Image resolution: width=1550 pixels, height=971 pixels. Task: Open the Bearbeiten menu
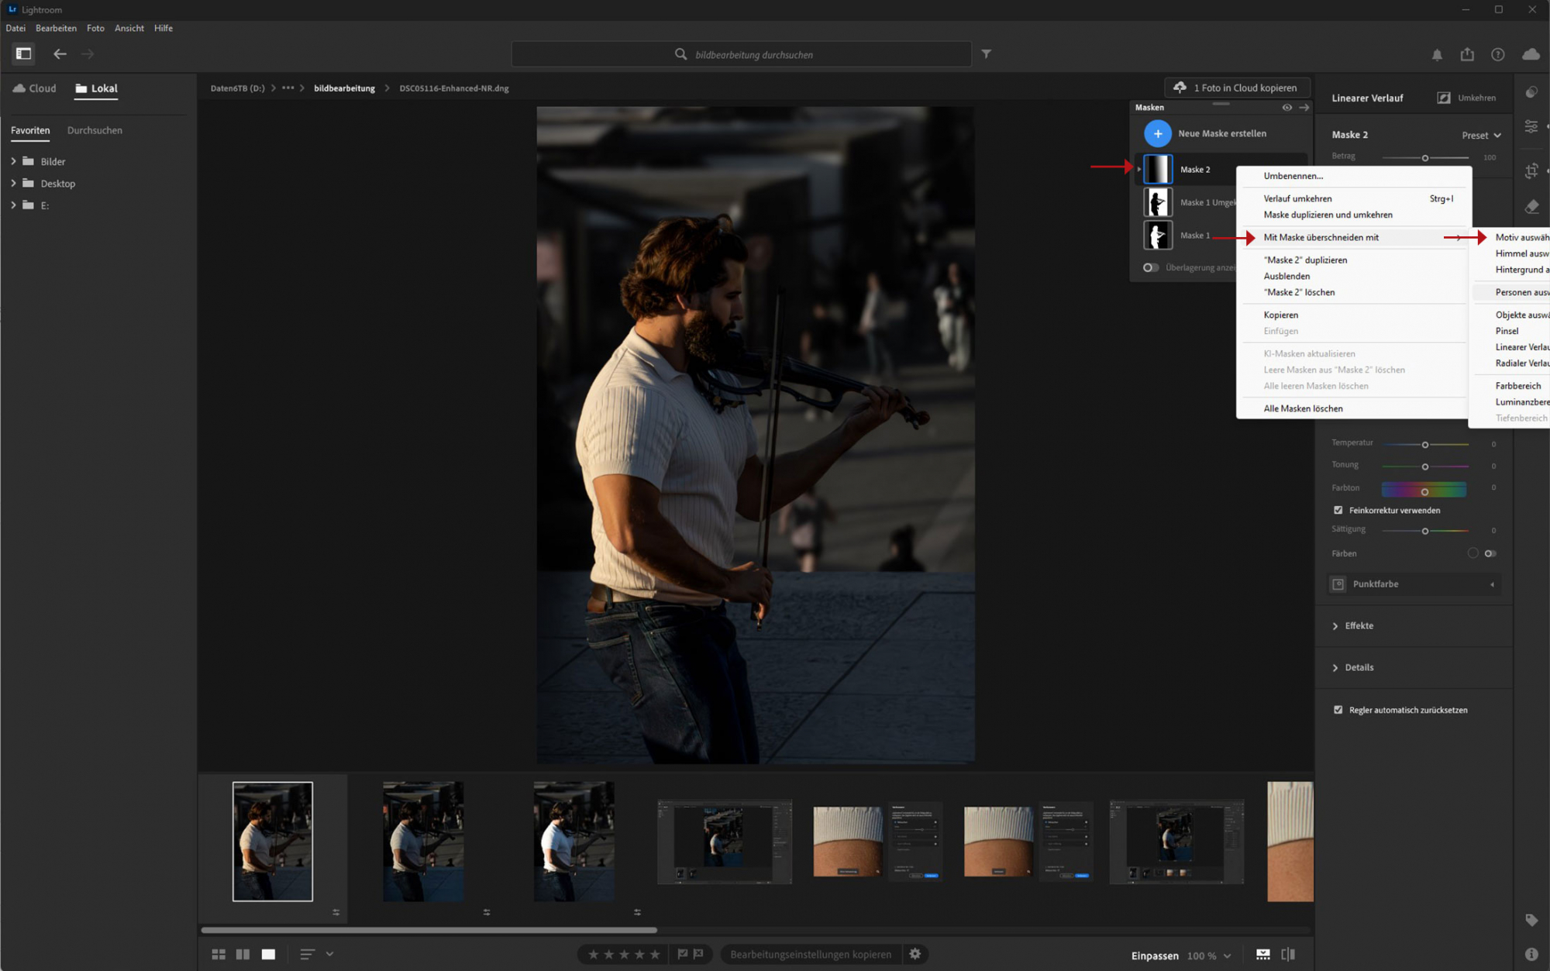[56, 28]
